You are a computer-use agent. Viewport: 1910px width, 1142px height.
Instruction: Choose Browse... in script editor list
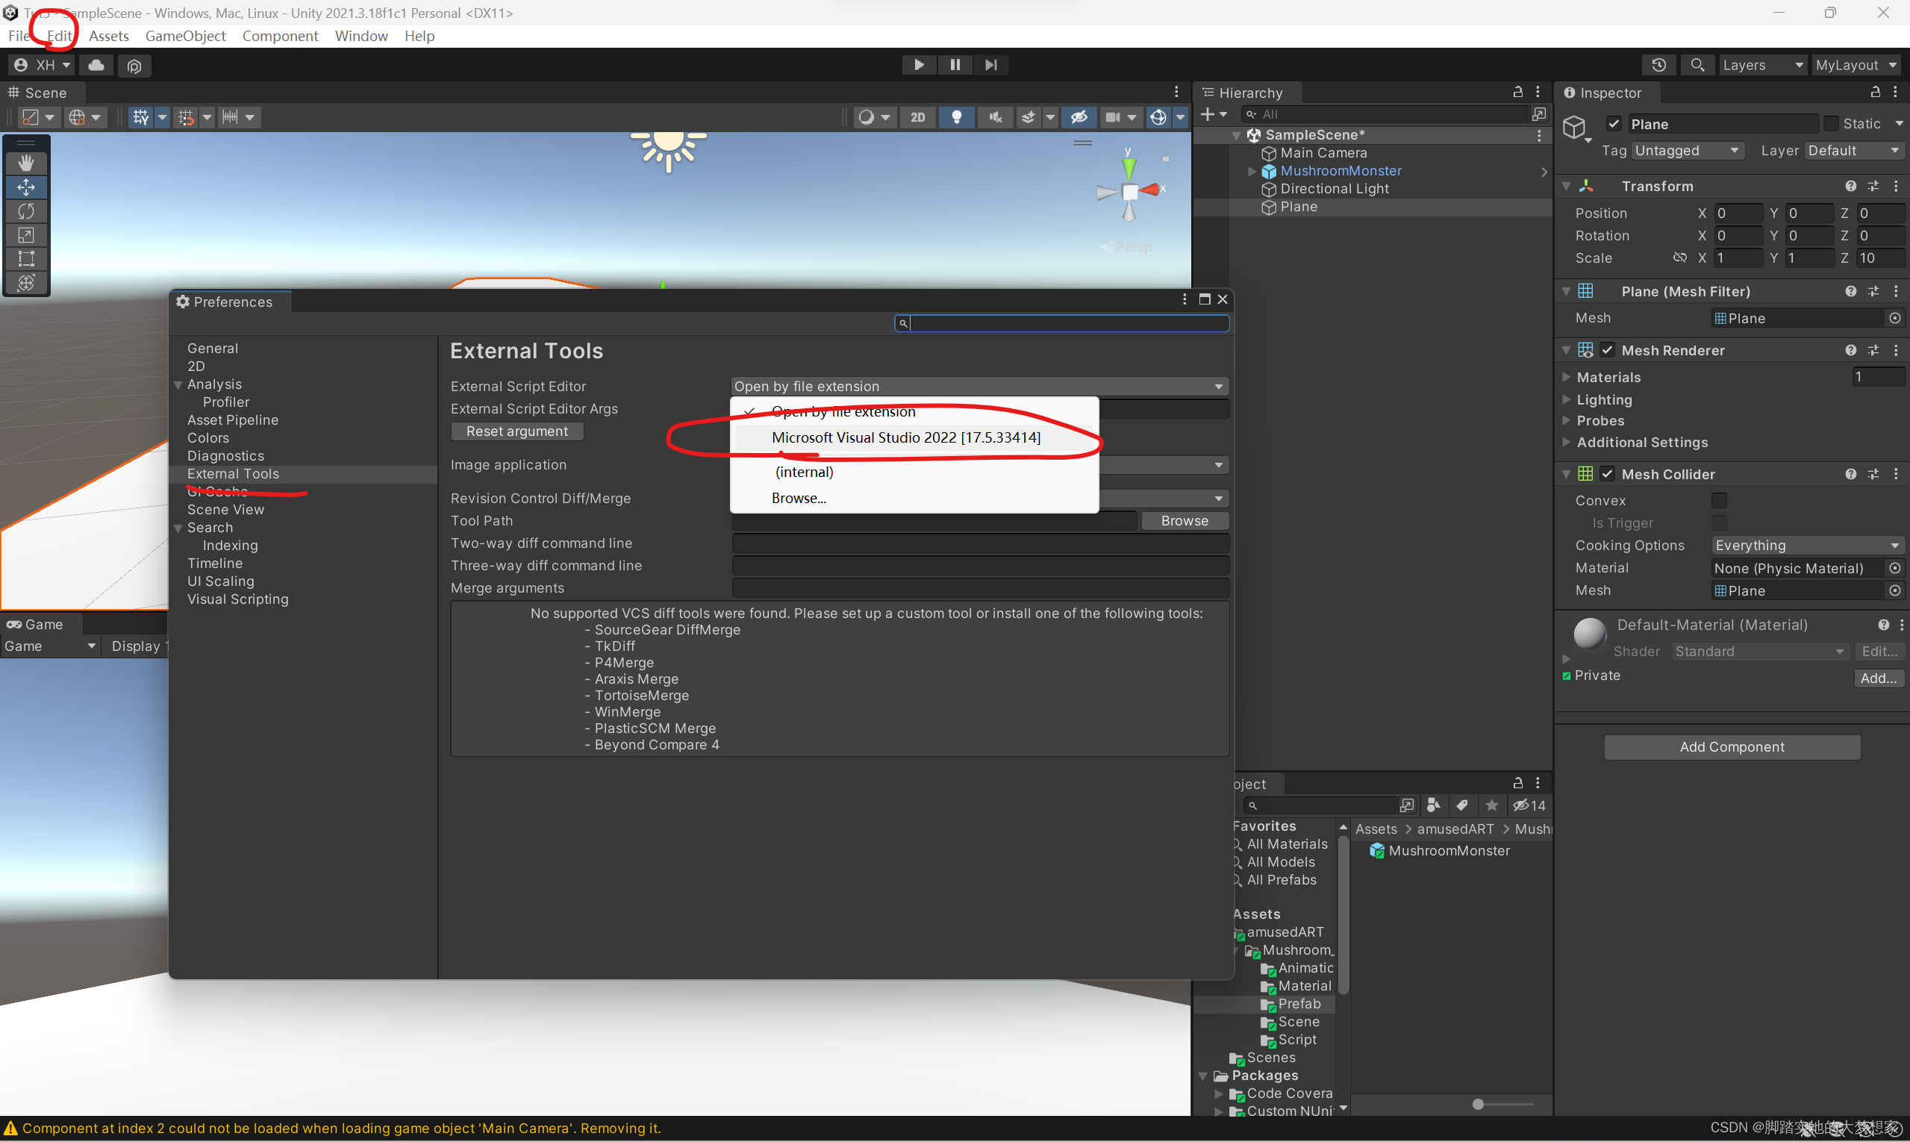click(x=914, y=498)
